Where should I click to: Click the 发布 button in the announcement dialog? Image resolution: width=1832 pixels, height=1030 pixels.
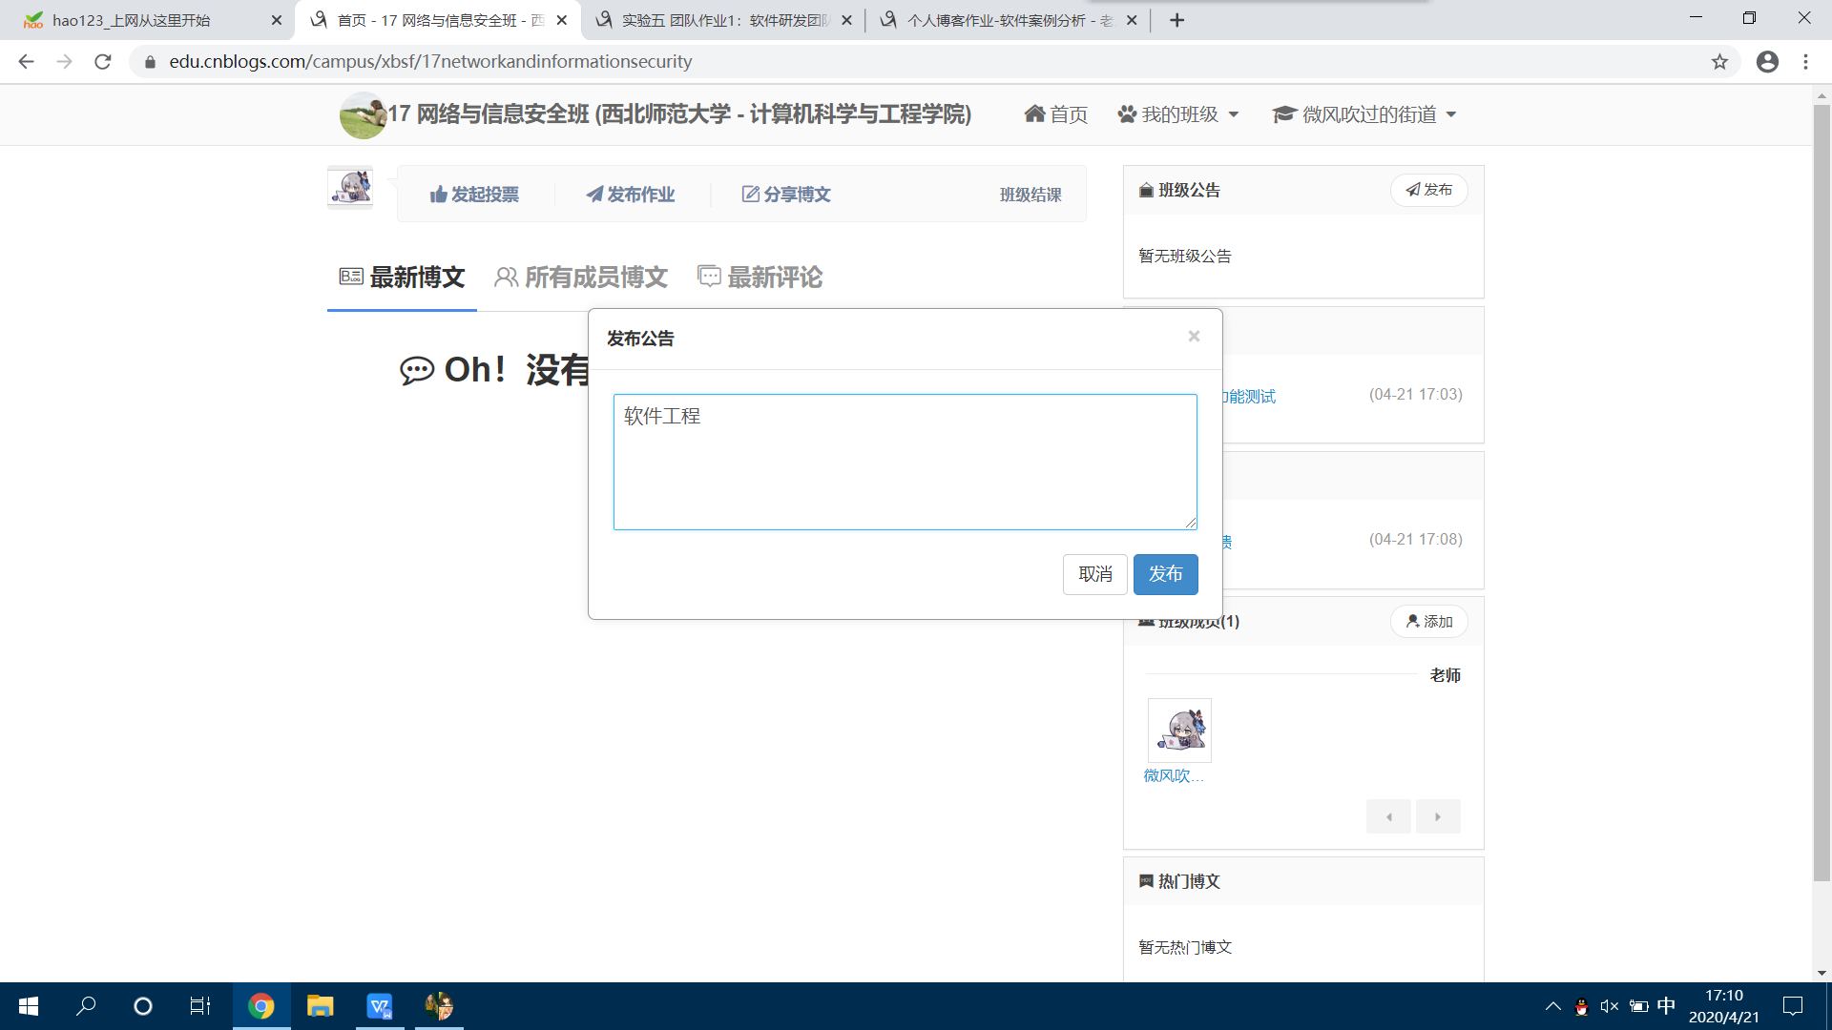pos(1165,574)
